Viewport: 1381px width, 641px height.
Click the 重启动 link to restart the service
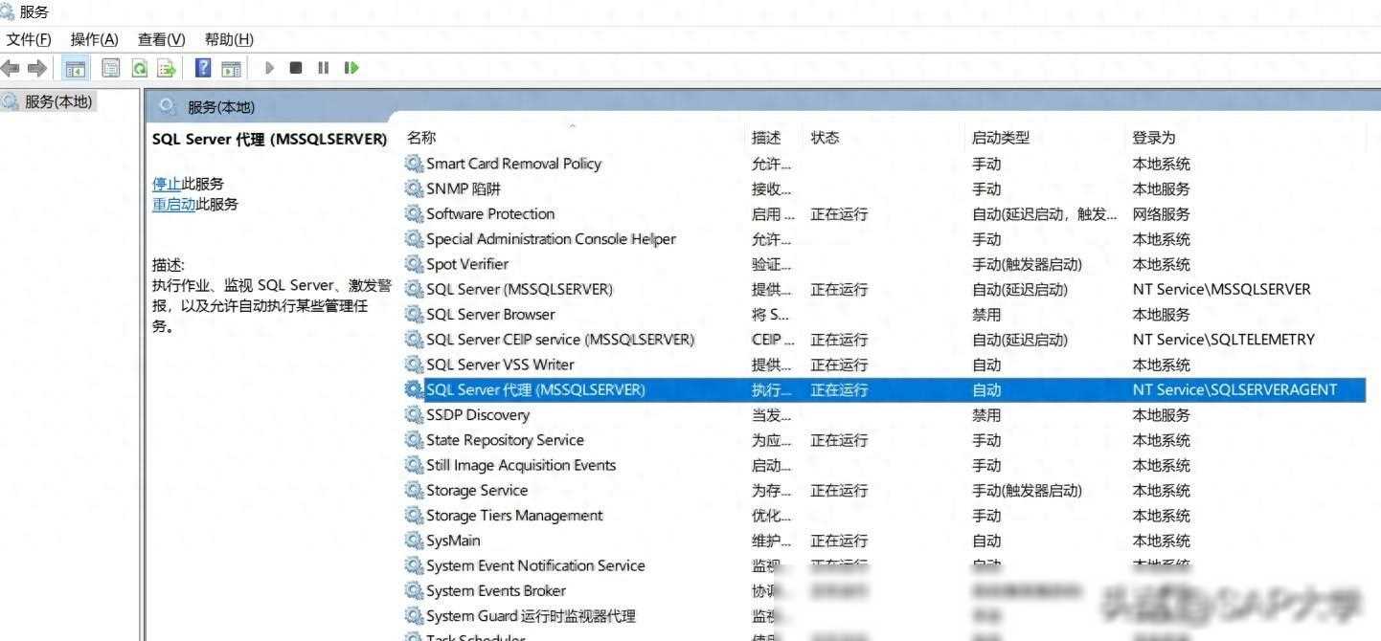pos(173,204)
